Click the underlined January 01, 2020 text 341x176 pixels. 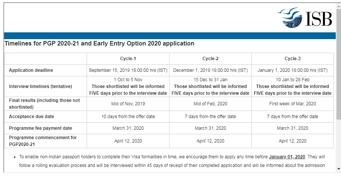tap(287, 157)
